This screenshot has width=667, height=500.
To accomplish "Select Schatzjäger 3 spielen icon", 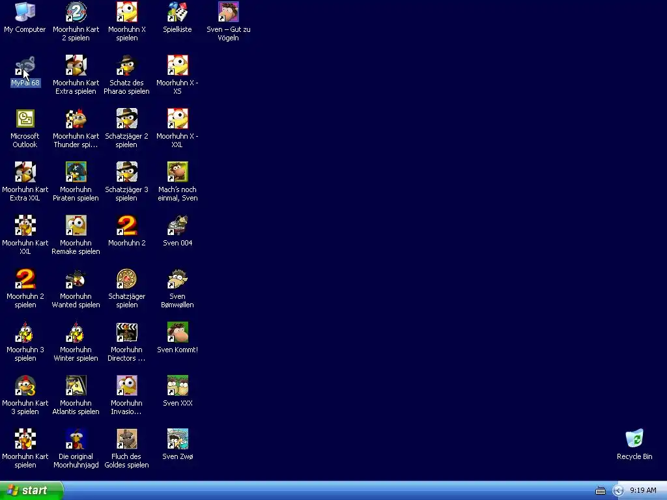I will tap(127, 172).
